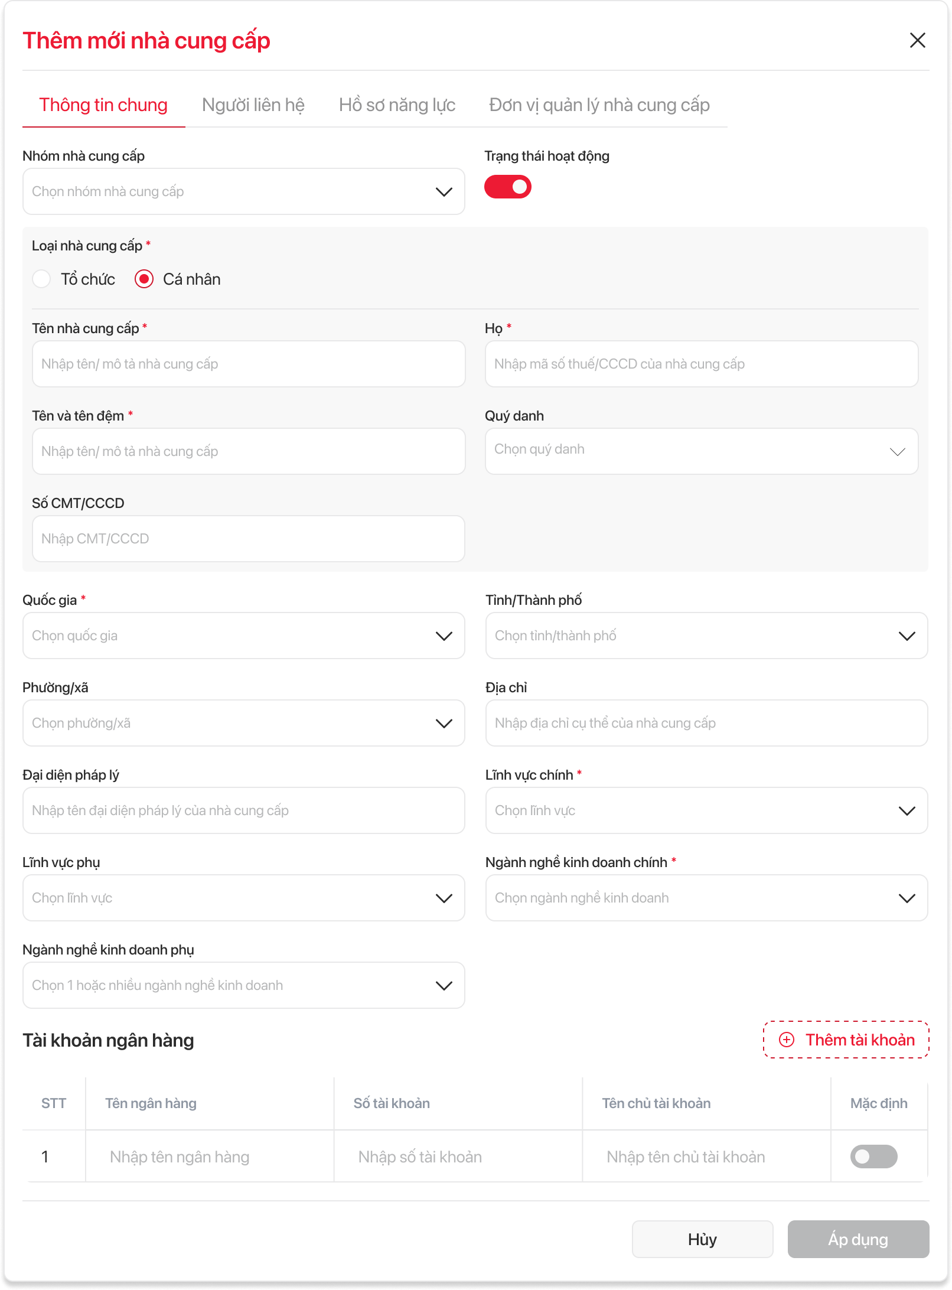Screen dimensions: 952x1290
Task: Switch to the Người liên hệ tab
Action: coord(253,105)
